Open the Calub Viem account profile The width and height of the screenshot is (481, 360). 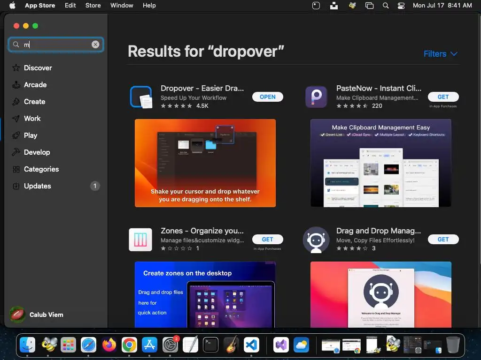37,315
